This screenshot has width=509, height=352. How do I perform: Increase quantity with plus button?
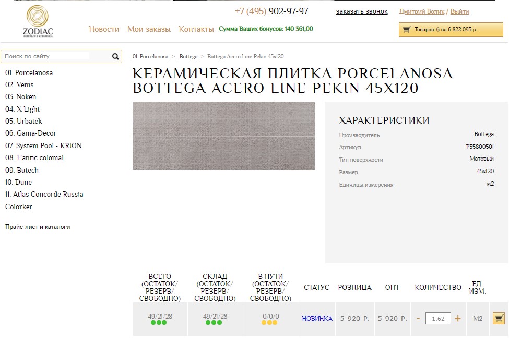click(458, 318)
